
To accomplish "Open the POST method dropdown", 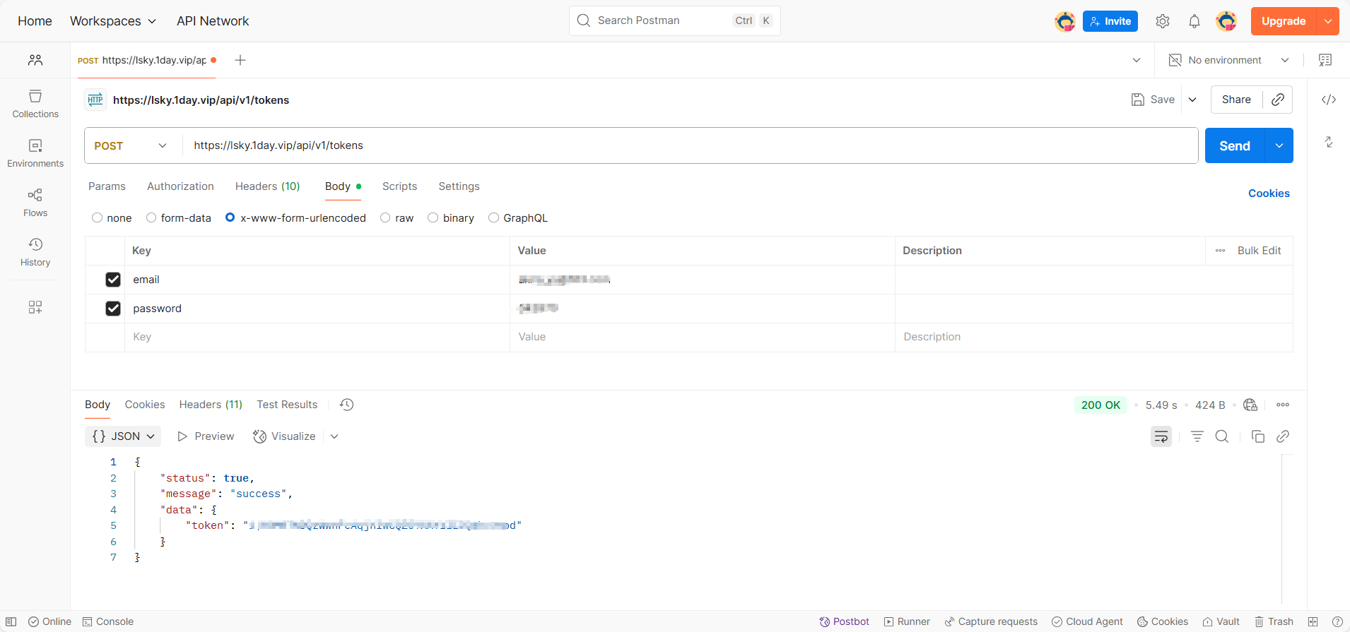I will (131, 145).
